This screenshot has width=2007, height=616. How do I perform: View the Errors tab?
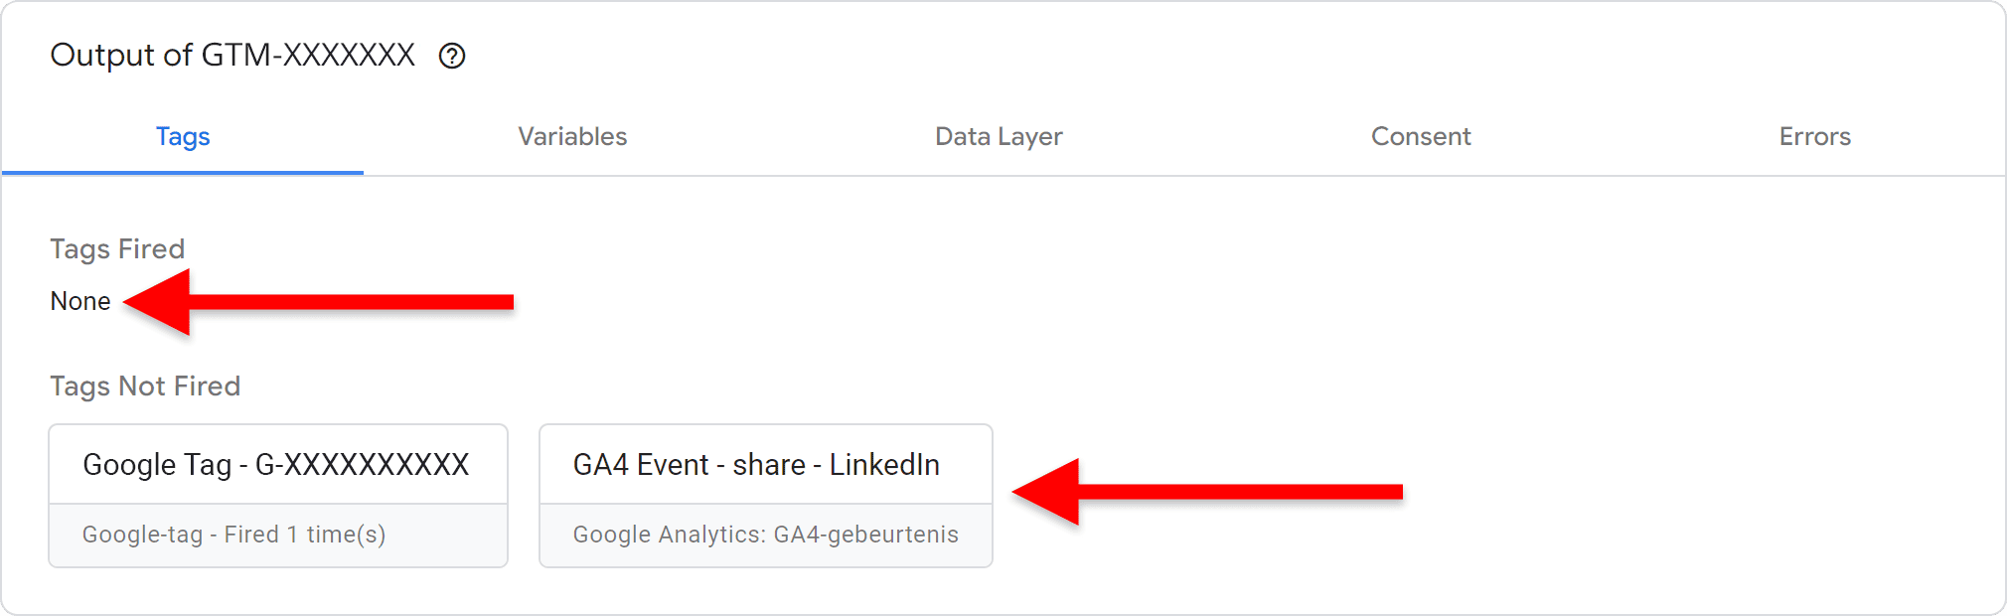coord(1814,136)
